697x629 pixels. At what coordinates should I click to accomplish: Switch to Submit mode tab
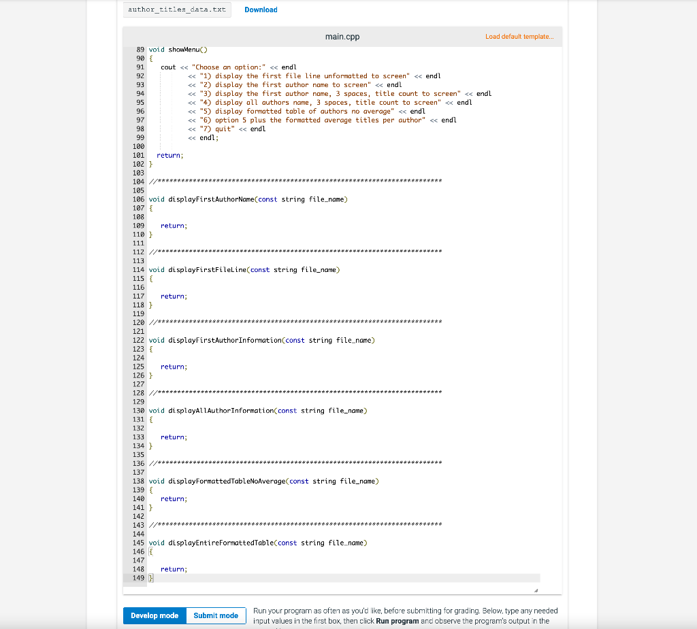pos(216,615)
